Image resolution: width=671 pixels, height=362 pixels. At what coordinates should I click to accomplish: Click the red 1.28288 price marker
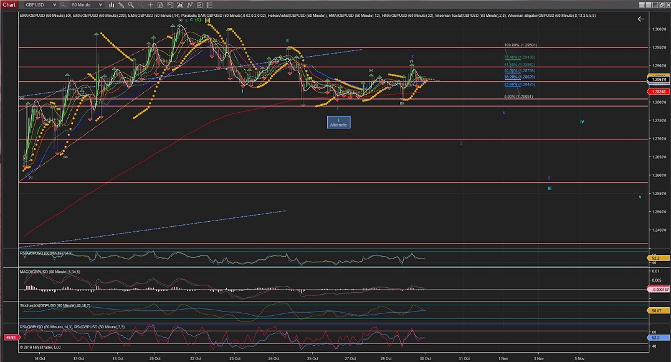click(659, 92)
